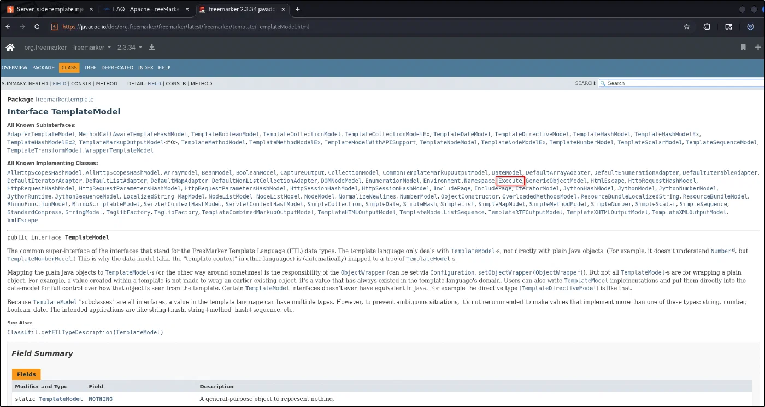Click the browser back arrow

click(x=8, y=26)
